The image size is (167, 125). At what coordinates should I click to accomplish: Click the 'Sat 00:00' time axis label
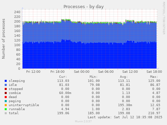(82, 72)
